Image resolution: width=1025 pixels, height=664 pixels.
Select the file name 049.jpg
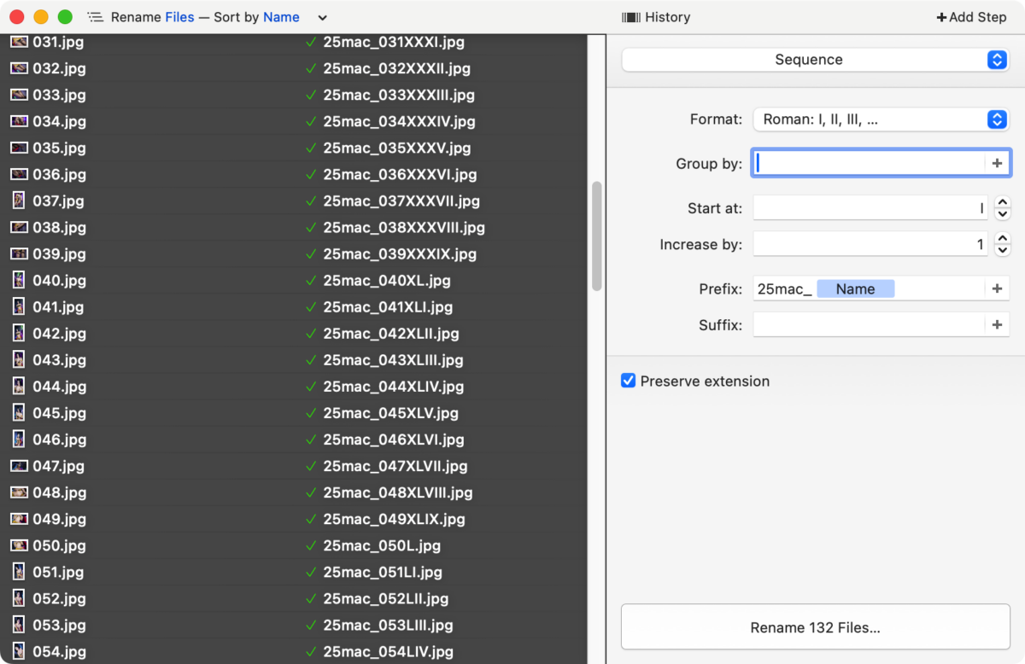point(60,519)
